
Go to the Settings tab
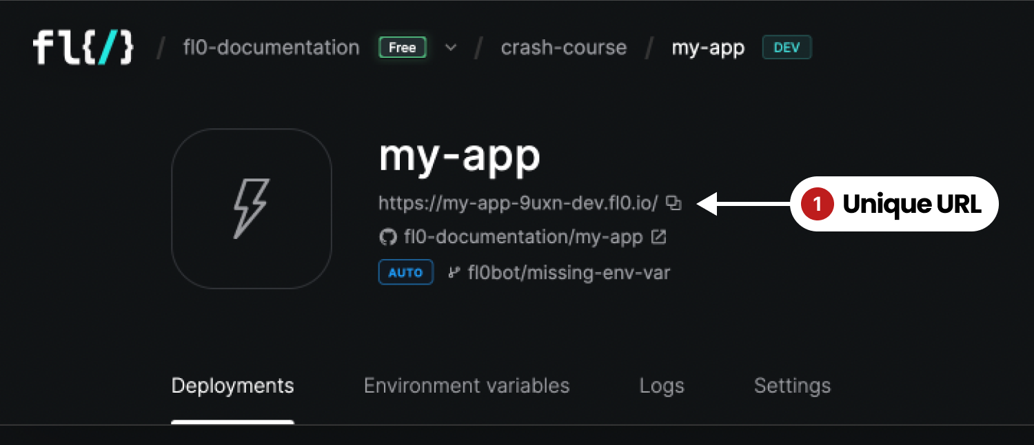[x=792, y=386]
